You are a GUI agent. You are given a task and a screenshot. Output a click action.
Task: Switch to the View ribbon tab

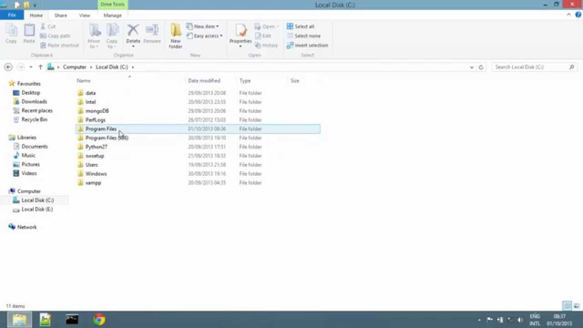click(x=85, y=15)
